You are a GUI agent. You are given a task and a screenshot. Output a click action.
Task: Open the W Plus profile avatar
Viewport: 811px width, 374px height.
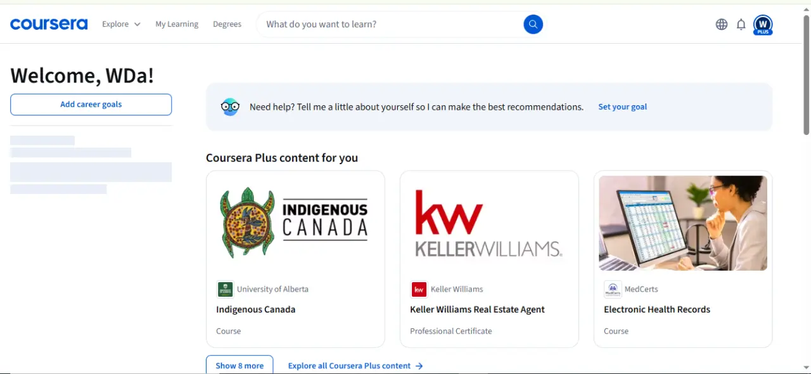pos(763,25)
